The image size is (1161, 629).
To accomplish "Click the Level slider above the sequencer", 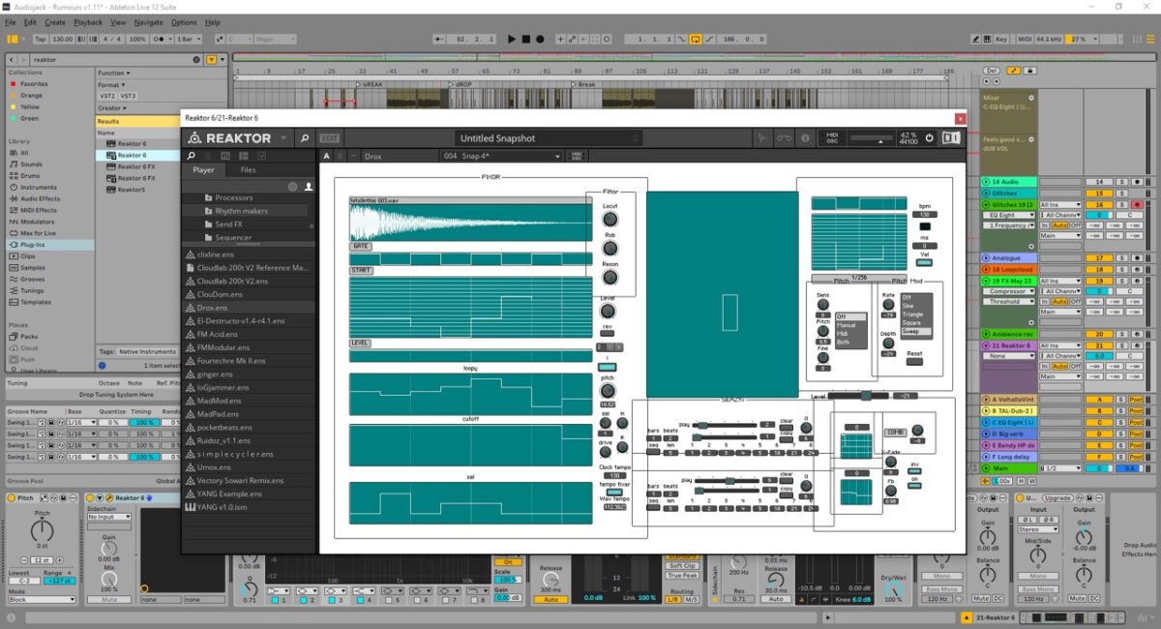I will click(x=861, y=396).
